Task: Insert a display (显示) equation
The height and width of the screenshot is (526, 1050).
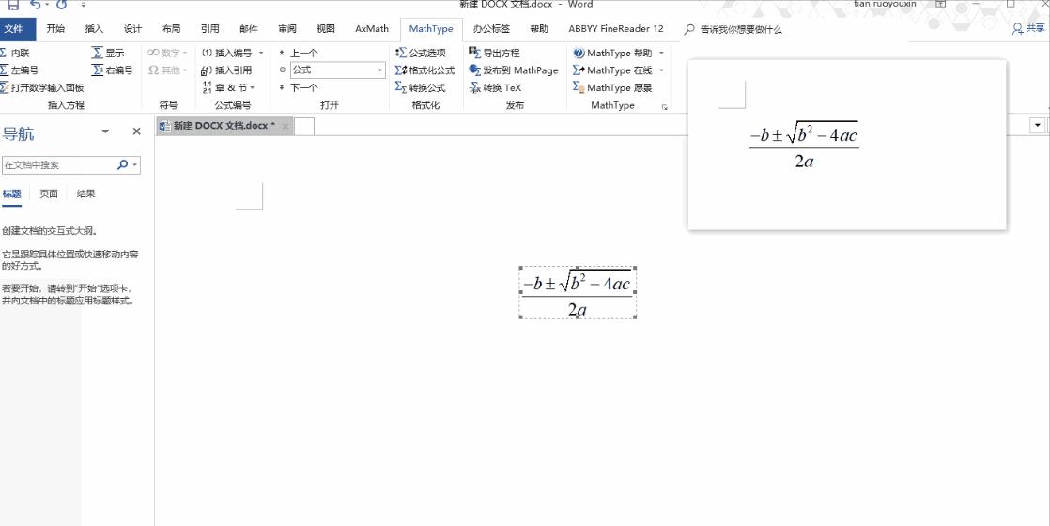Action: coord(108,53)
